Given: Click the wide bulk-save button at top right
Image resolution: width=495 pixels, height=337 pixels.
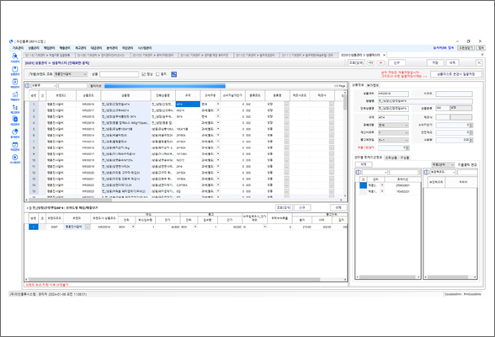Looking at the screenshot, I should [x=456, y=74].
